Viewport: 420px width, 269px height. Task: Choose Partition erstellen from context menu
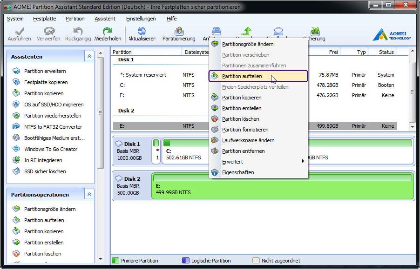(x=258, y=108)
